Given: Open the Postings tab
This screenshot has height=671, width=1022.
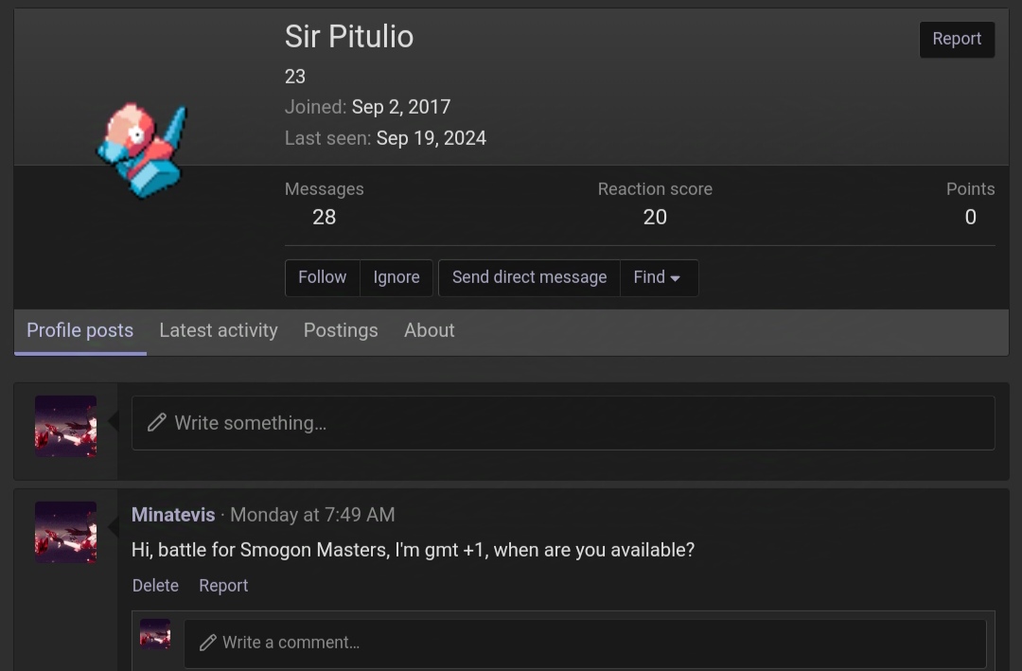Looking at the screenshot, I should coord(341,330).
